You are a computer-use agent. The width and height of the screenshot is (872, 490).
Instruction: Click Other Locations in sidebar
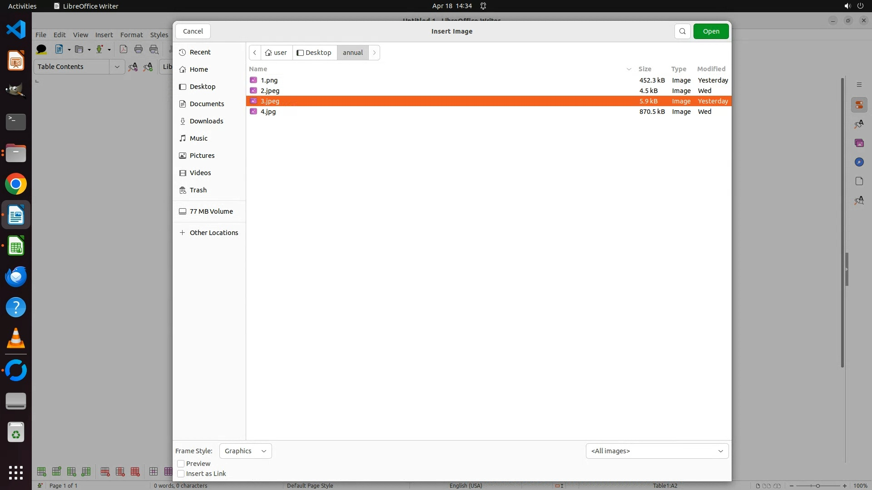point(213,233)
